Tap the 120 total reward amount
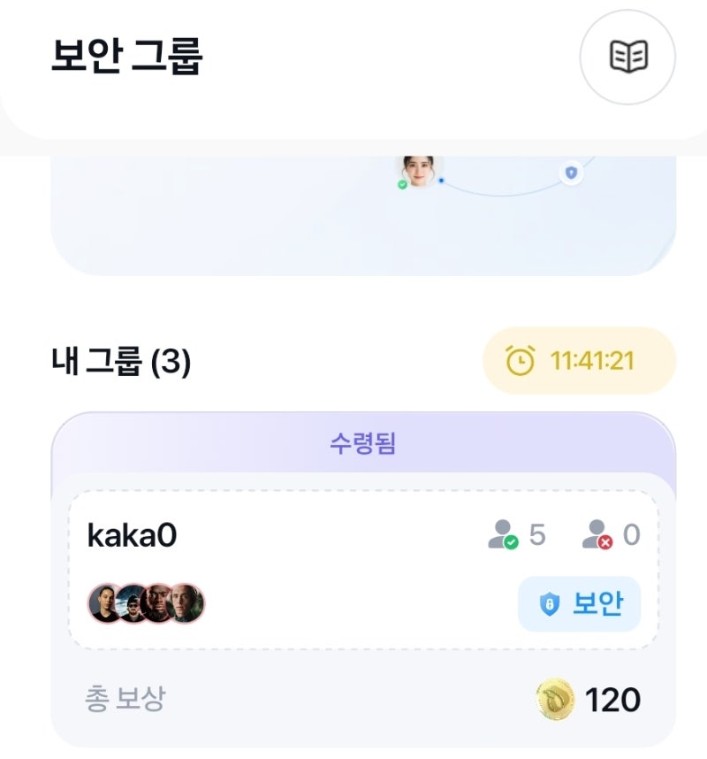Screen dimensions: 707x759 (x=612, y=701)
